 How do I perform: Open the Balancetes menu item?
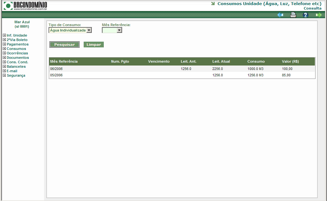coord(16,66)
